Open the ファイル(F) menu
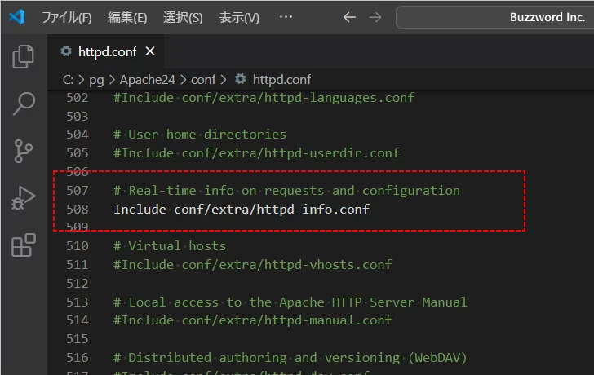Viewport: 594px width, 375px height. (x=66, y=17)
